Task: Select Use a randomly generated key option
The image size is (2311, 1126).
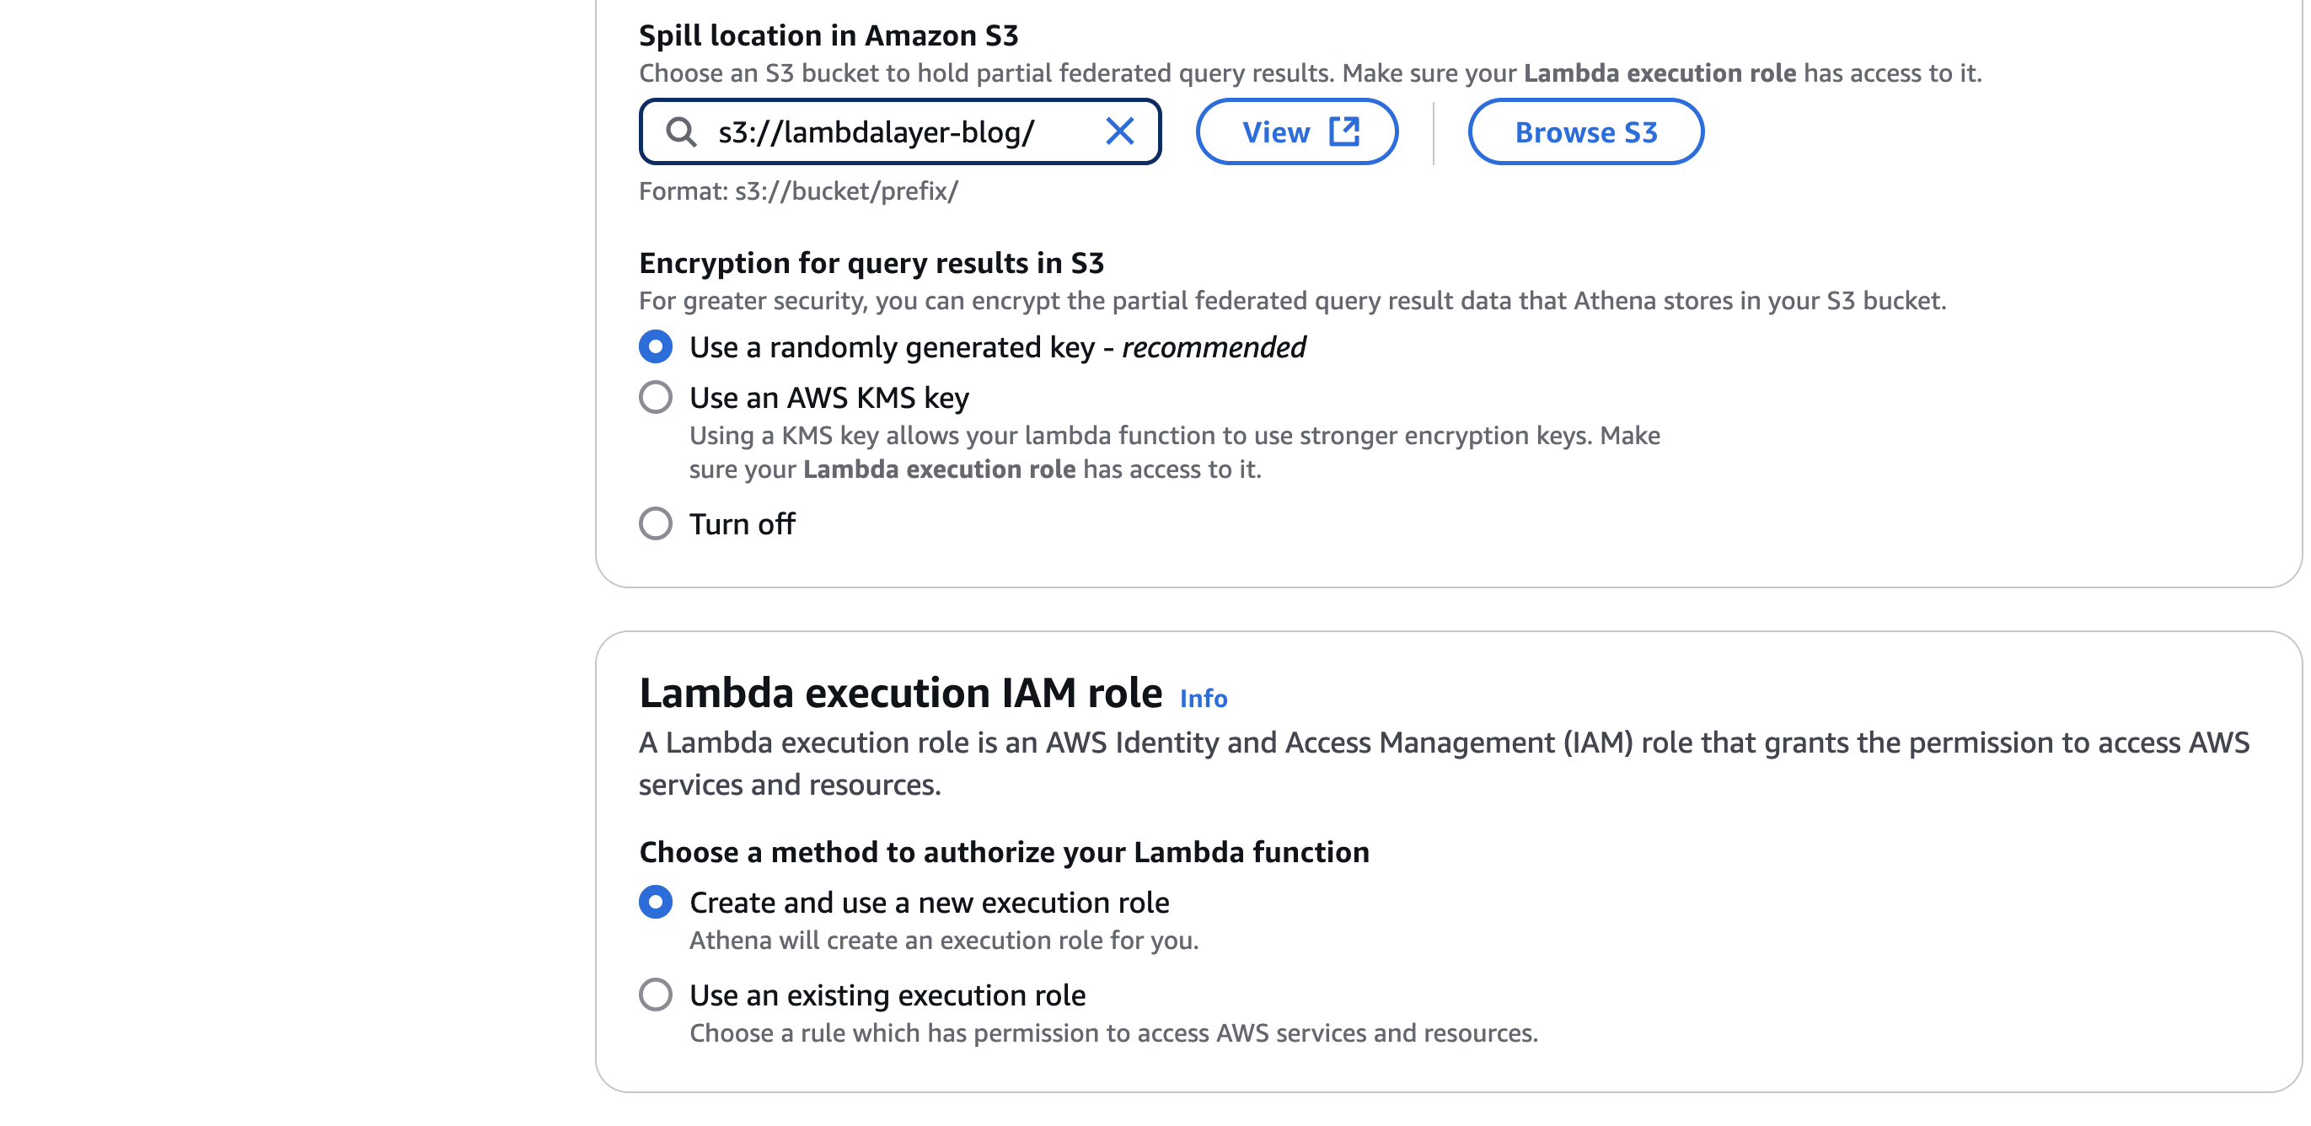Action: point(656,346)
